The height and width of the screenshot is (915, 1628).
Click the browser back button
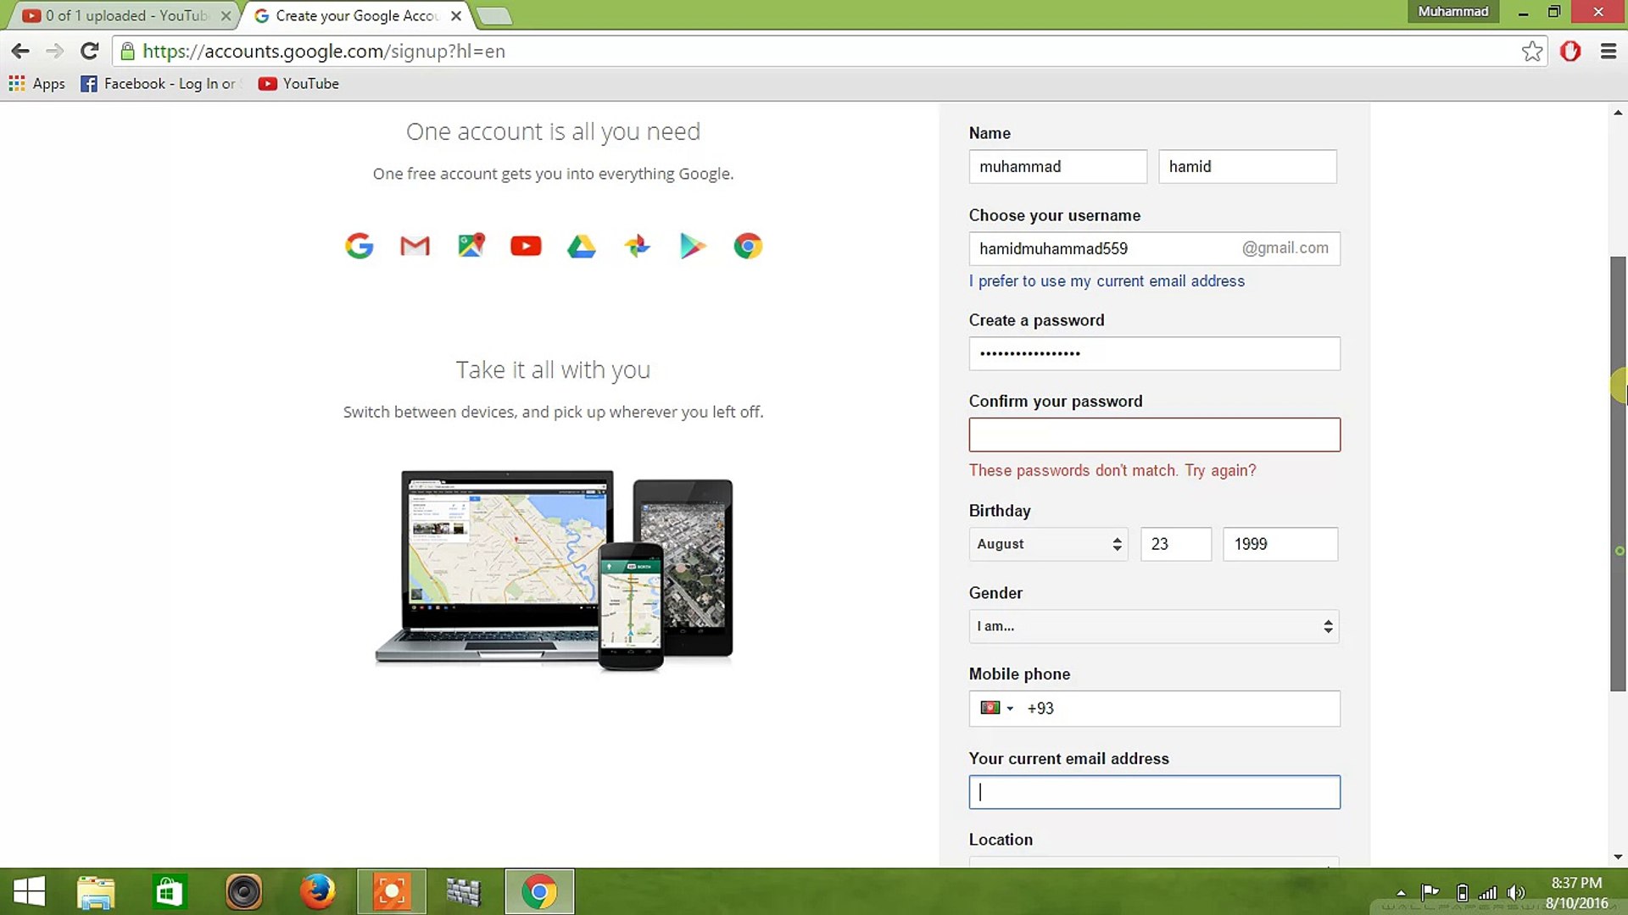tap(20, 51)
